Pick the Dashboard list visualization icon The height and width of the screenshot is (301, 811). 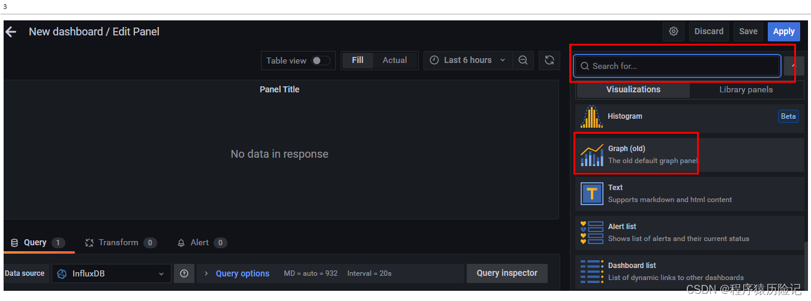point(591,272)
